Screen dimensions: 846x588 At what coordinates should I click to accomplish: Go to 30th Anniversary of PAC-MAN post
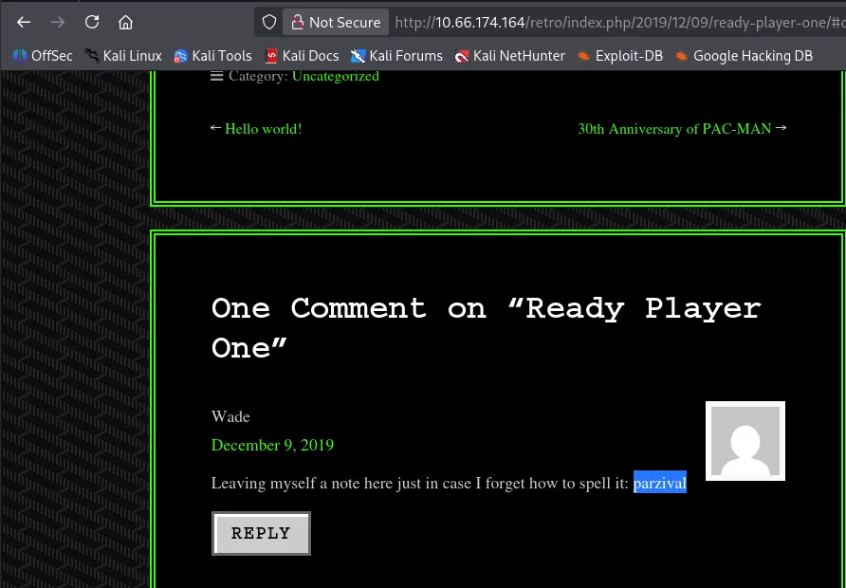[674, 129]
